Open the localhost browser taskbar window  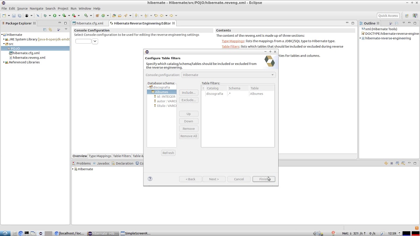pyautogui.click(x=70, y=233)
